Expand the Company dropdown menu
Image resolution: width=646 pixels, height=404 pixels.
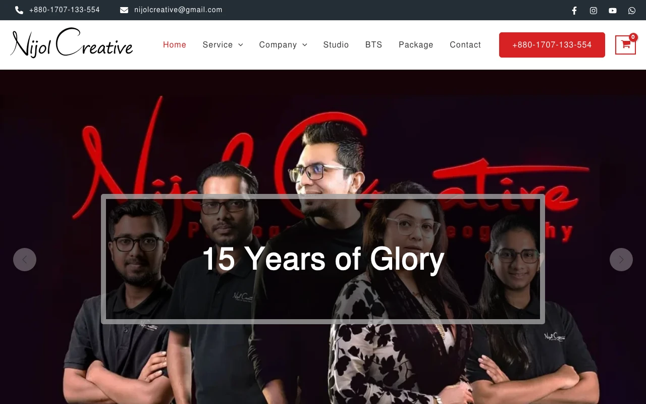click(283, 45)
